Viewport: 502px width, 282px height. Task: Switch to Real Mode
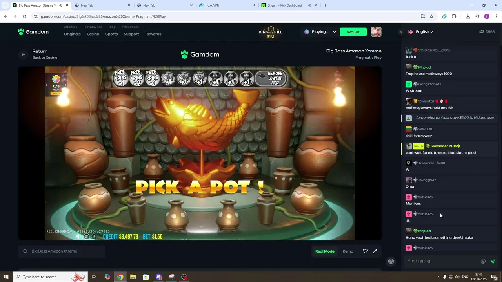click(x=325, y=251)
